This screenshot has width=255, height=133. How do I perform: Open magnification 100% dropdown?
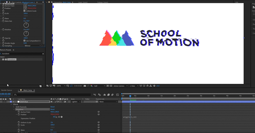pos(61,86)
